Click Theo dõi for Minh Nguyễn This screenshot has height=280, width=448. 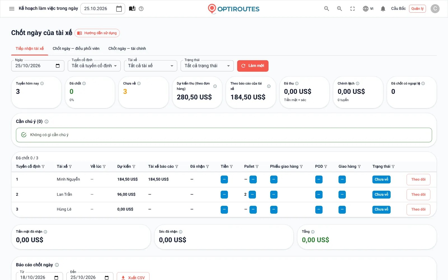418,179
